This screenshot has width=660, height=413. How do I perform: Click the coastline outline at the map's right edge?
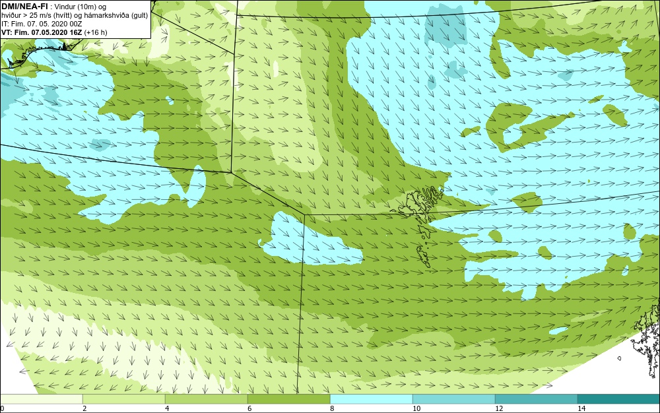(647, 338)
